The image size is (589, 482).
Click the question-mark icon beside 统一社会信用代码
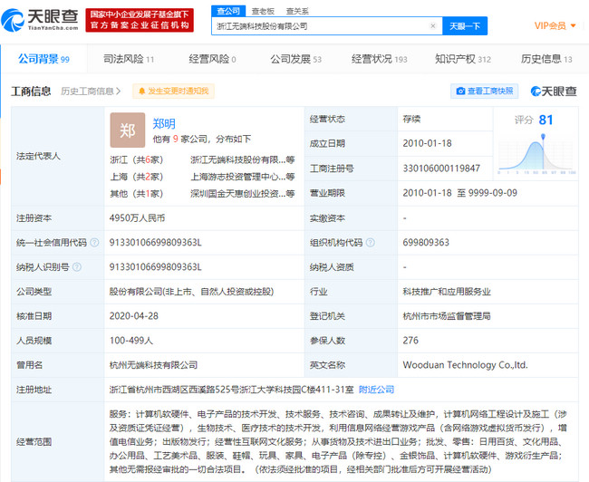pyautogui.click(x=94, y=243)
